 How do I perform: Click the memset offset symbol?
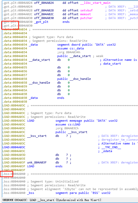pos(86,14)
